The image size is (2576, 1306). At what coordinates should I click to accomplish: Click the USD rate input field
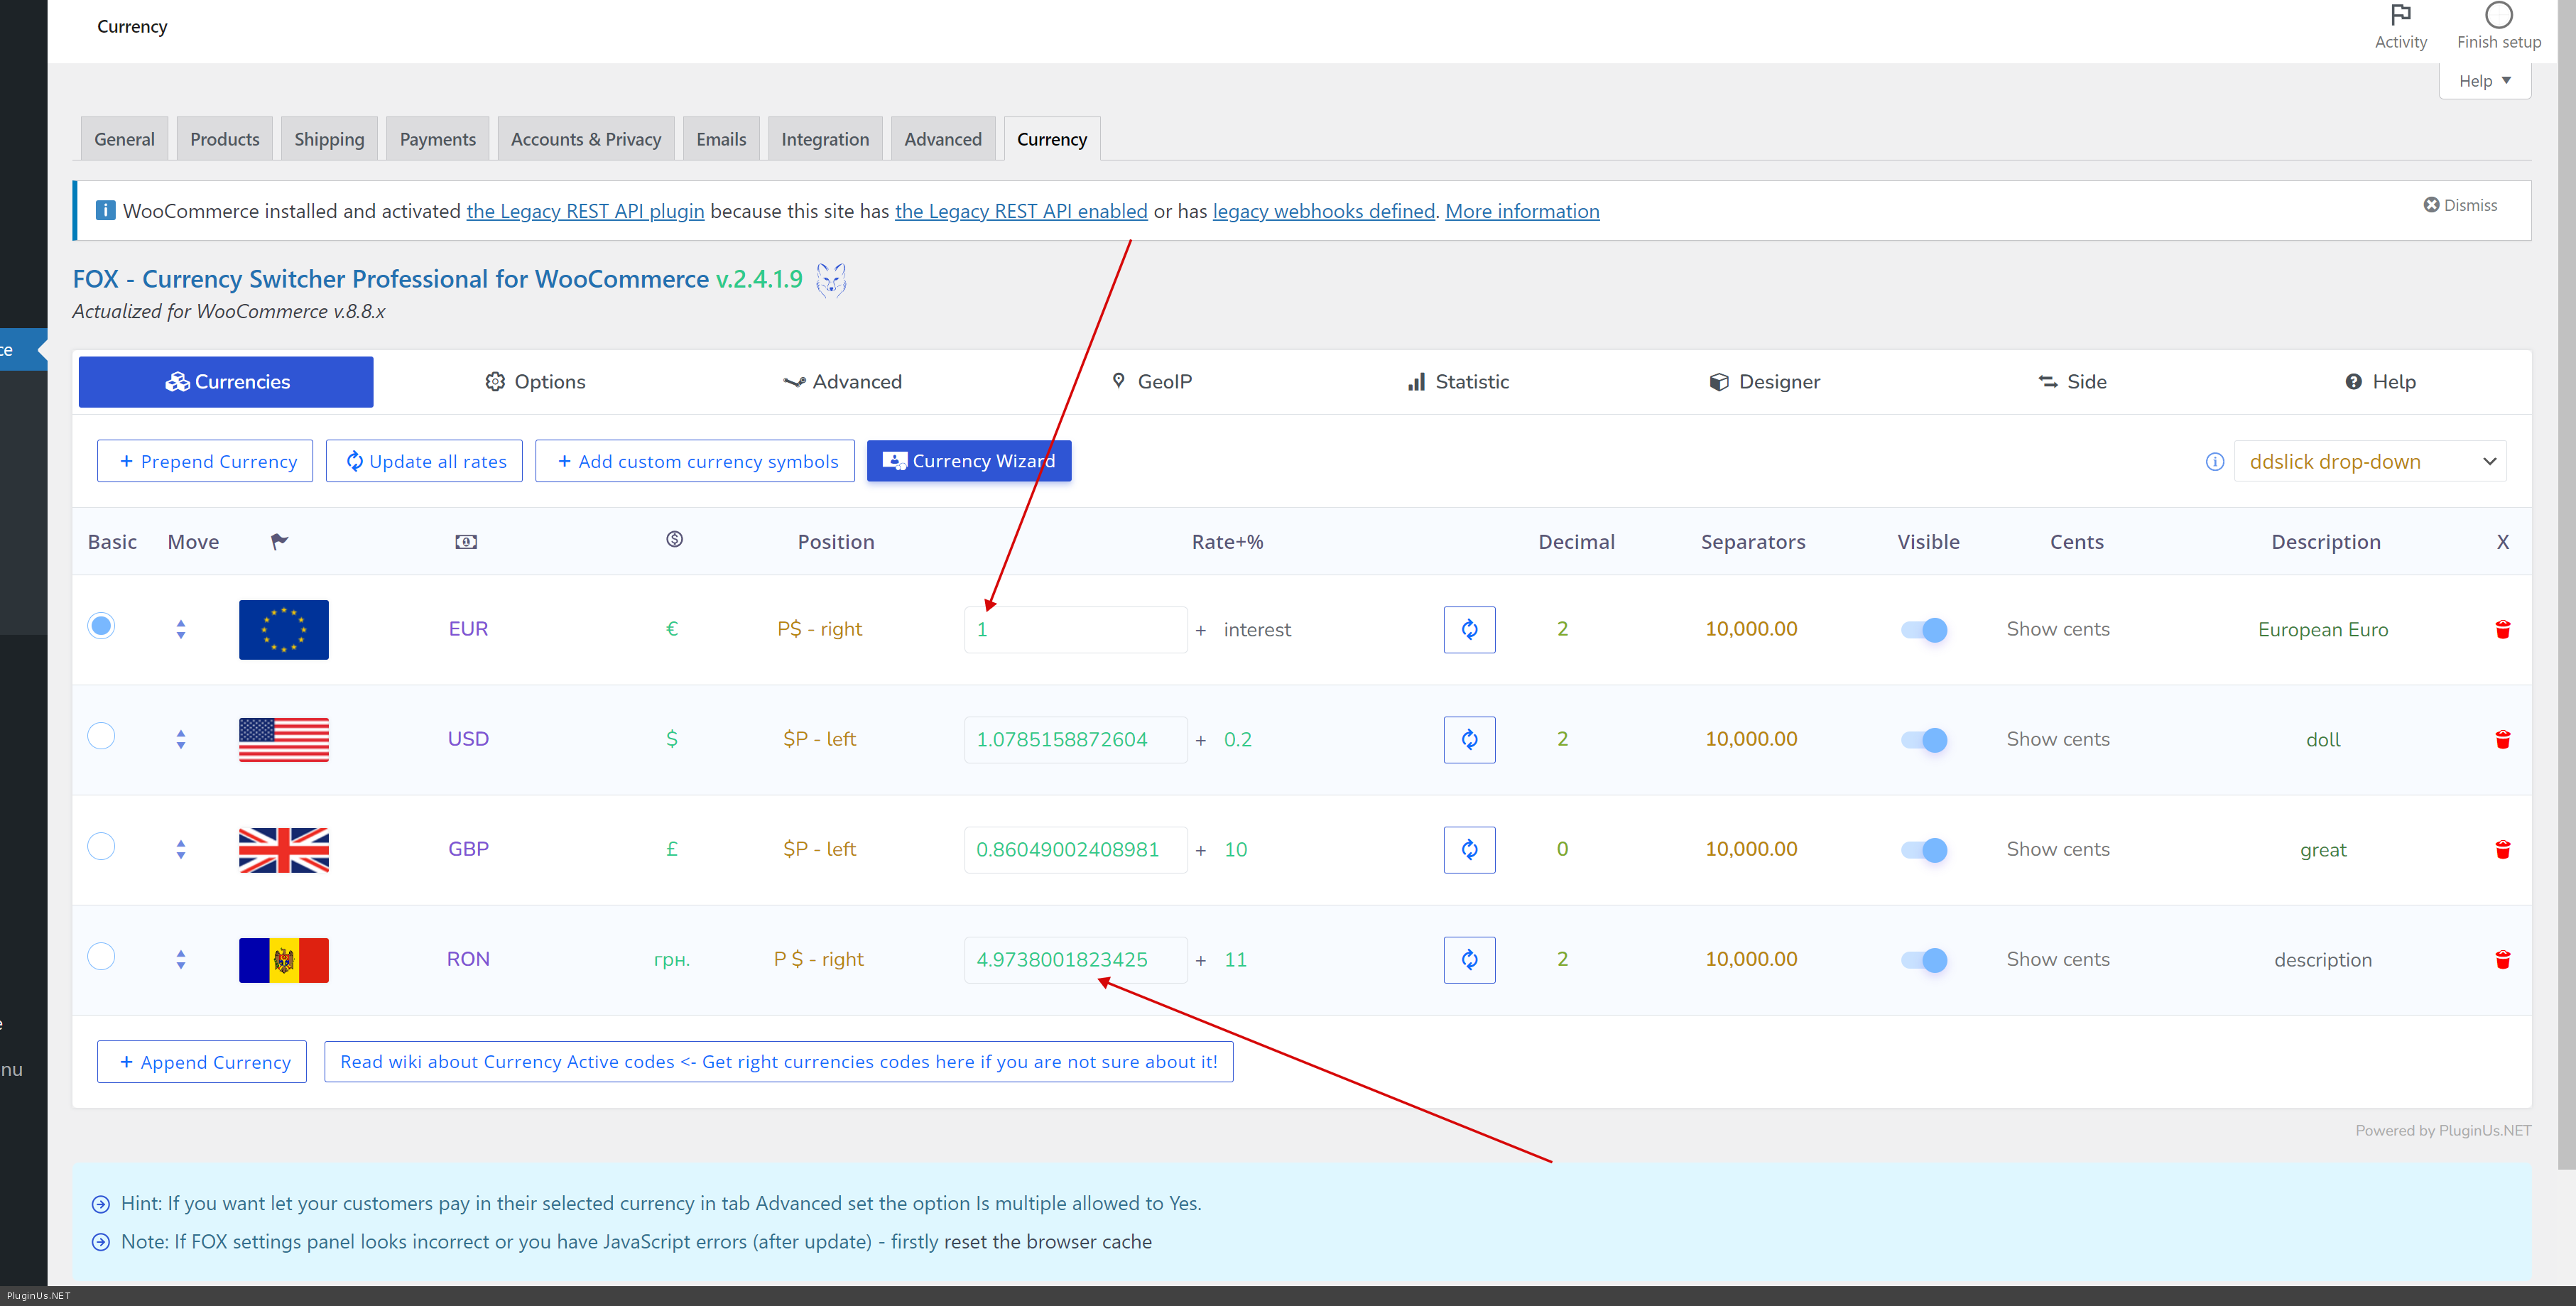pyautogui.click(x=1076, y=739)
